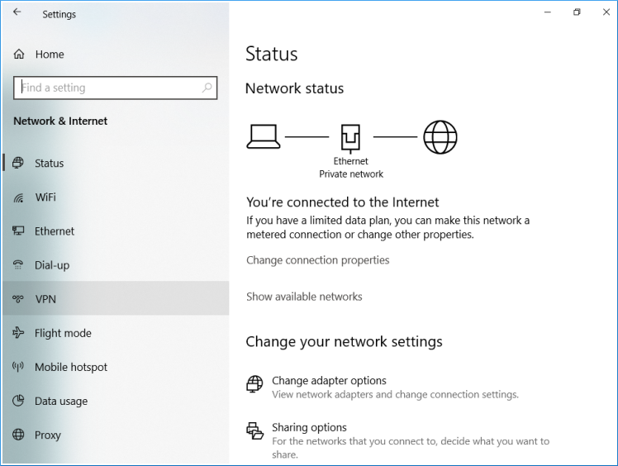Viewport: 618px width, 466px height.
Task: Focus the Find a setting search box
Action: (x=107, y=88)
